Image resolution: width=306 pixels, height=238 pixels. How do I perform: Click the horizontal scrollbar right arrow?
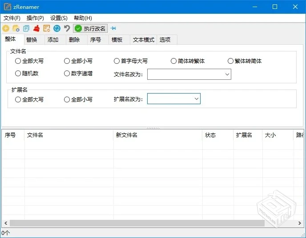pos(300,223)
